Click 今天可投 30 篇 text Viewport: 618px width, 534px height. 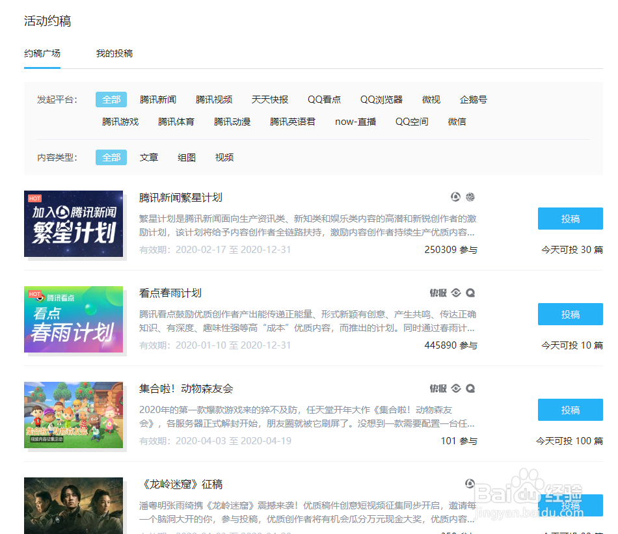tap(572, 250)
